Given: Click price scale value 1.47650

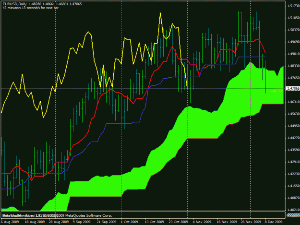Looking at the screenshot, I should point(293,78).
